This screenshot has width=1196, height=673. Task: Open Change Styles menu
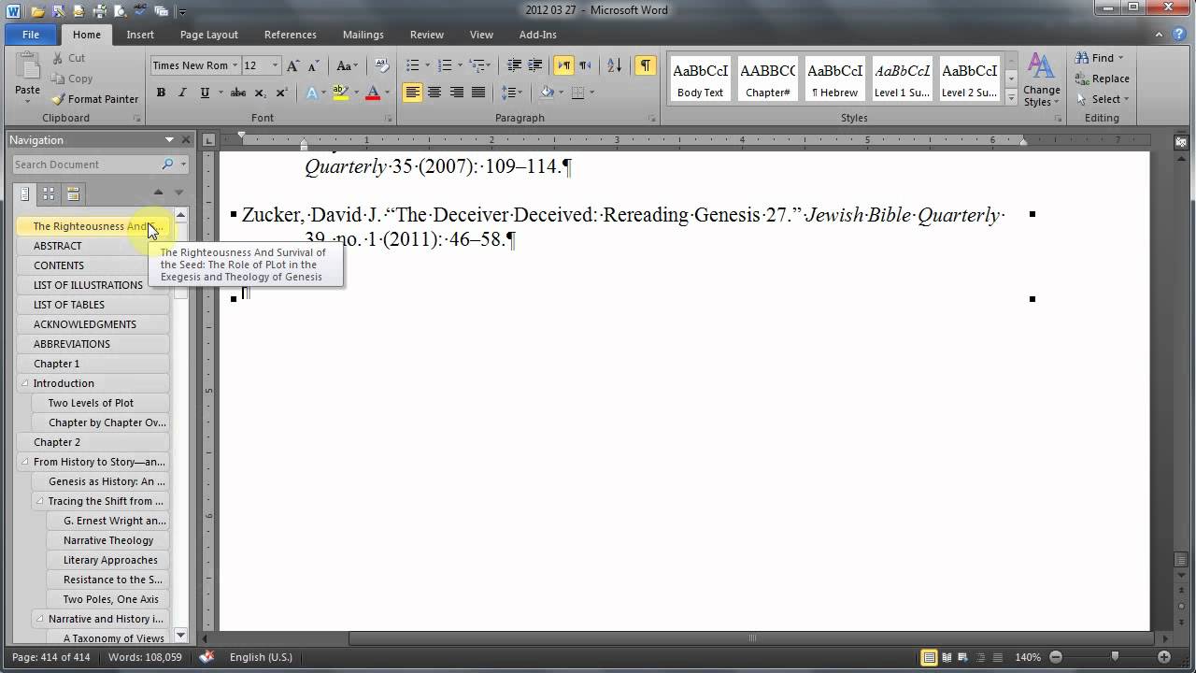coord(1042,79)
